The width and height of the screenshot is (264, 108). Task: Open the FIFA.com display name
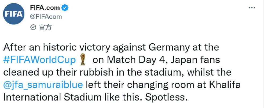tap(45, 8)
